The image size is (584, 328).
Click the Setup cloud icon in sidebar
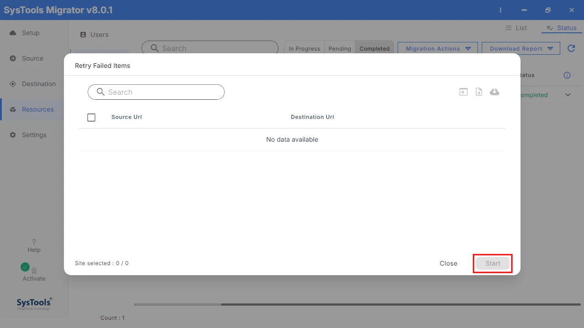pos(13,33)
